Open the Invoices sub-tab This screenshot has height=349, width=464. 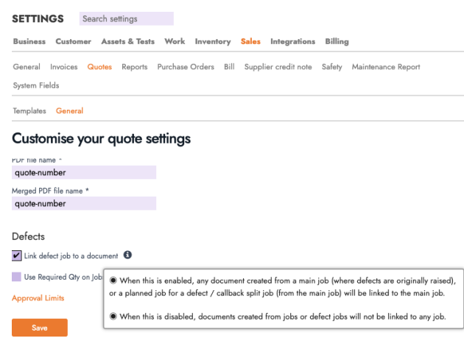tap(64, 67)
